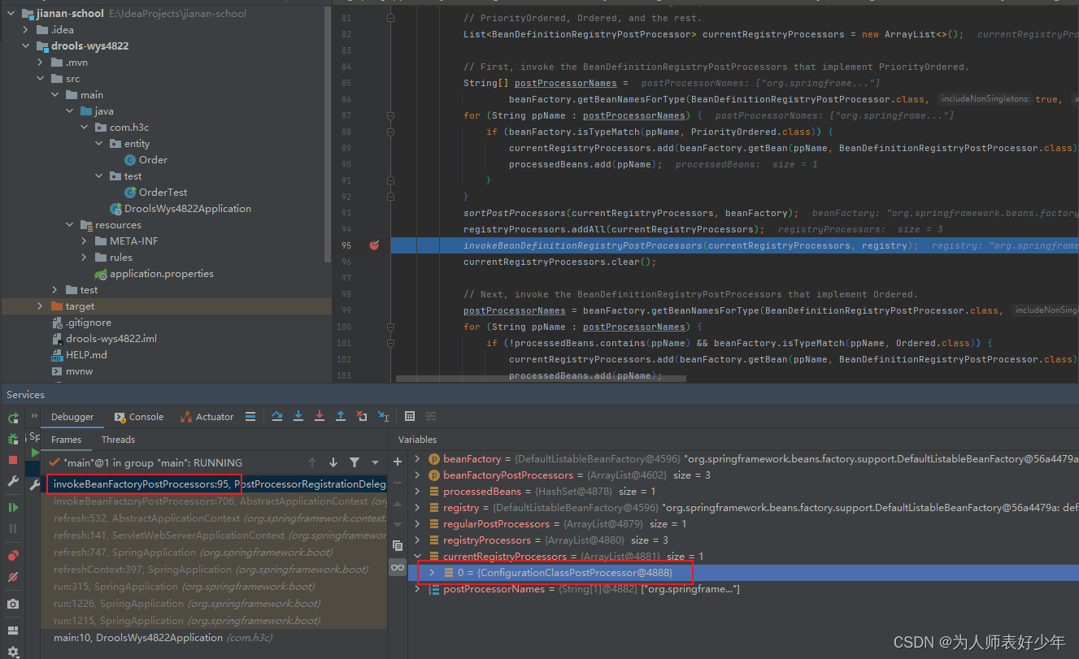Open OrderTest class in project tree
Image resolution: width=1079 pixels, height=659 pixels.
point(155,192)
